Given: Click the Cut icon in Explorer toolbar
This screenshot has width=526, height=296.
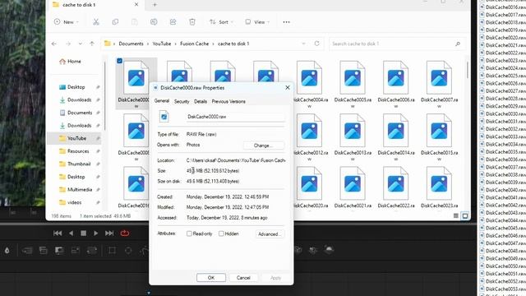Looking at the screenshot, I should (96, 22).
